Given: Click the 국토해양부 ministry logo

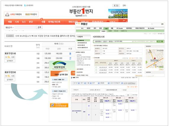Looking at the screenshot, I should 59,65.
